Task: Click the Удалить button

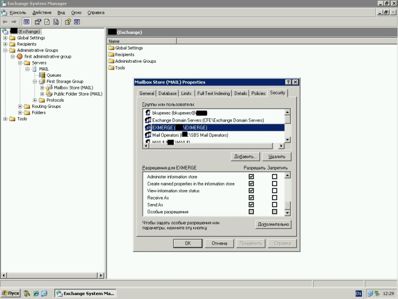Action: [276, 157]
